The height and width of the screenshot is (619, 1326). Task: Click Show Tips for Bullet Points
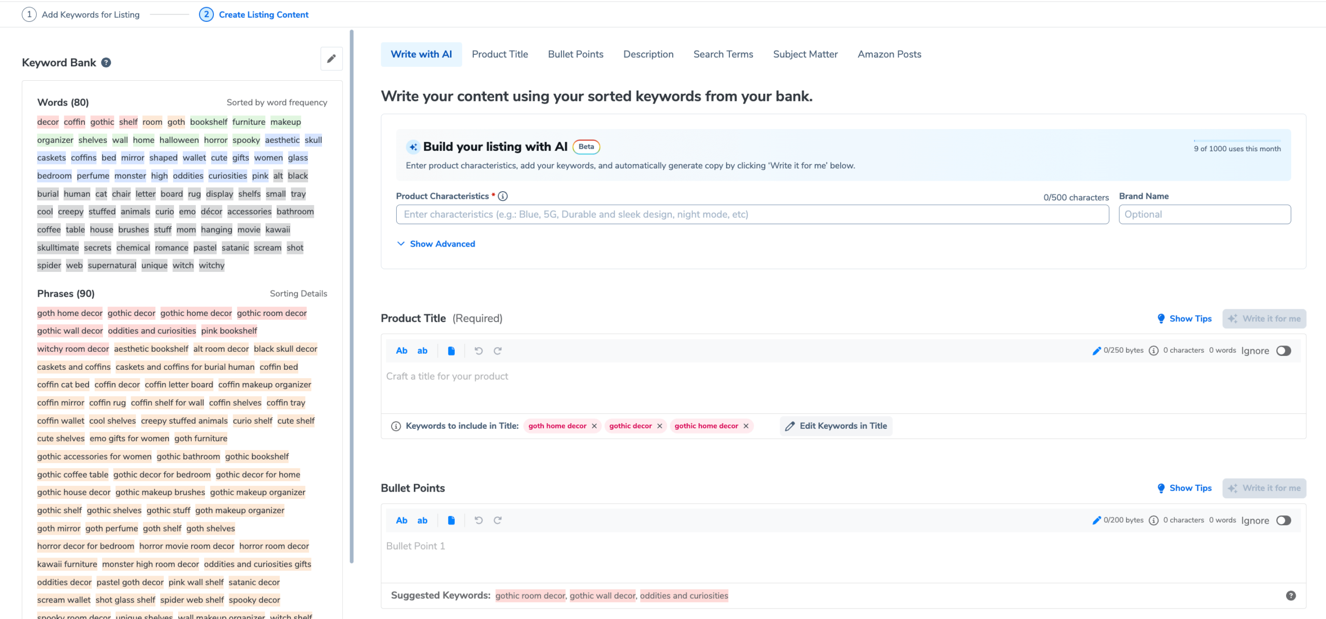point(1185,487)
